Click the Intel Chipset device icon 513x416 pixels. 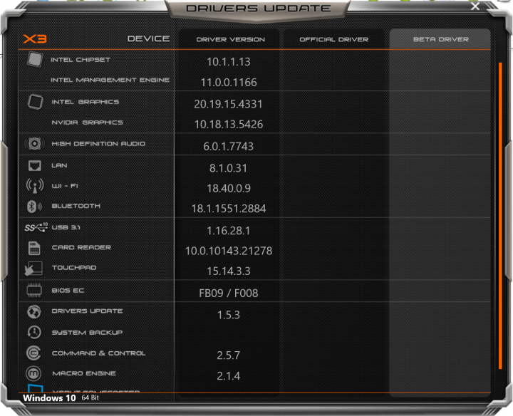pos(35,60)
